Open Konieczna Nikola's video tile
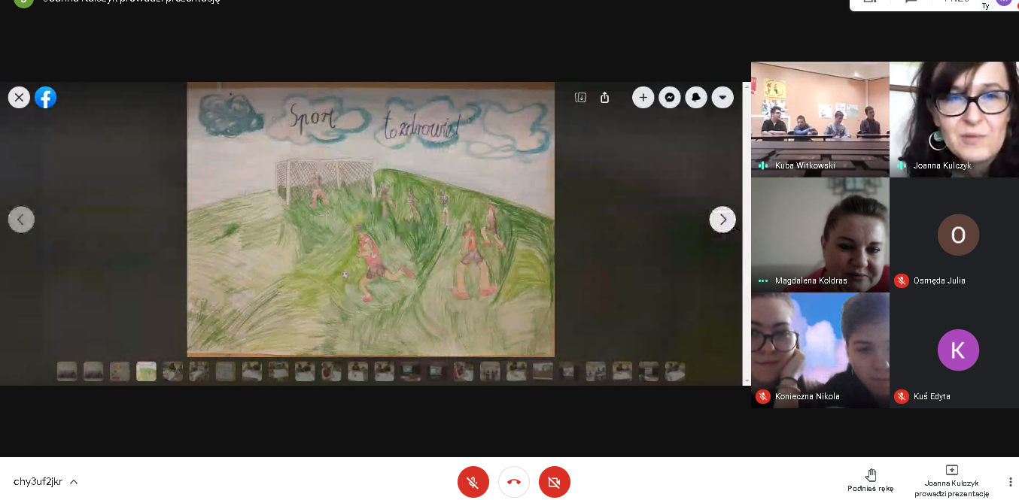The height and width of the screenshot is (500, 1019). coord(820,350)
